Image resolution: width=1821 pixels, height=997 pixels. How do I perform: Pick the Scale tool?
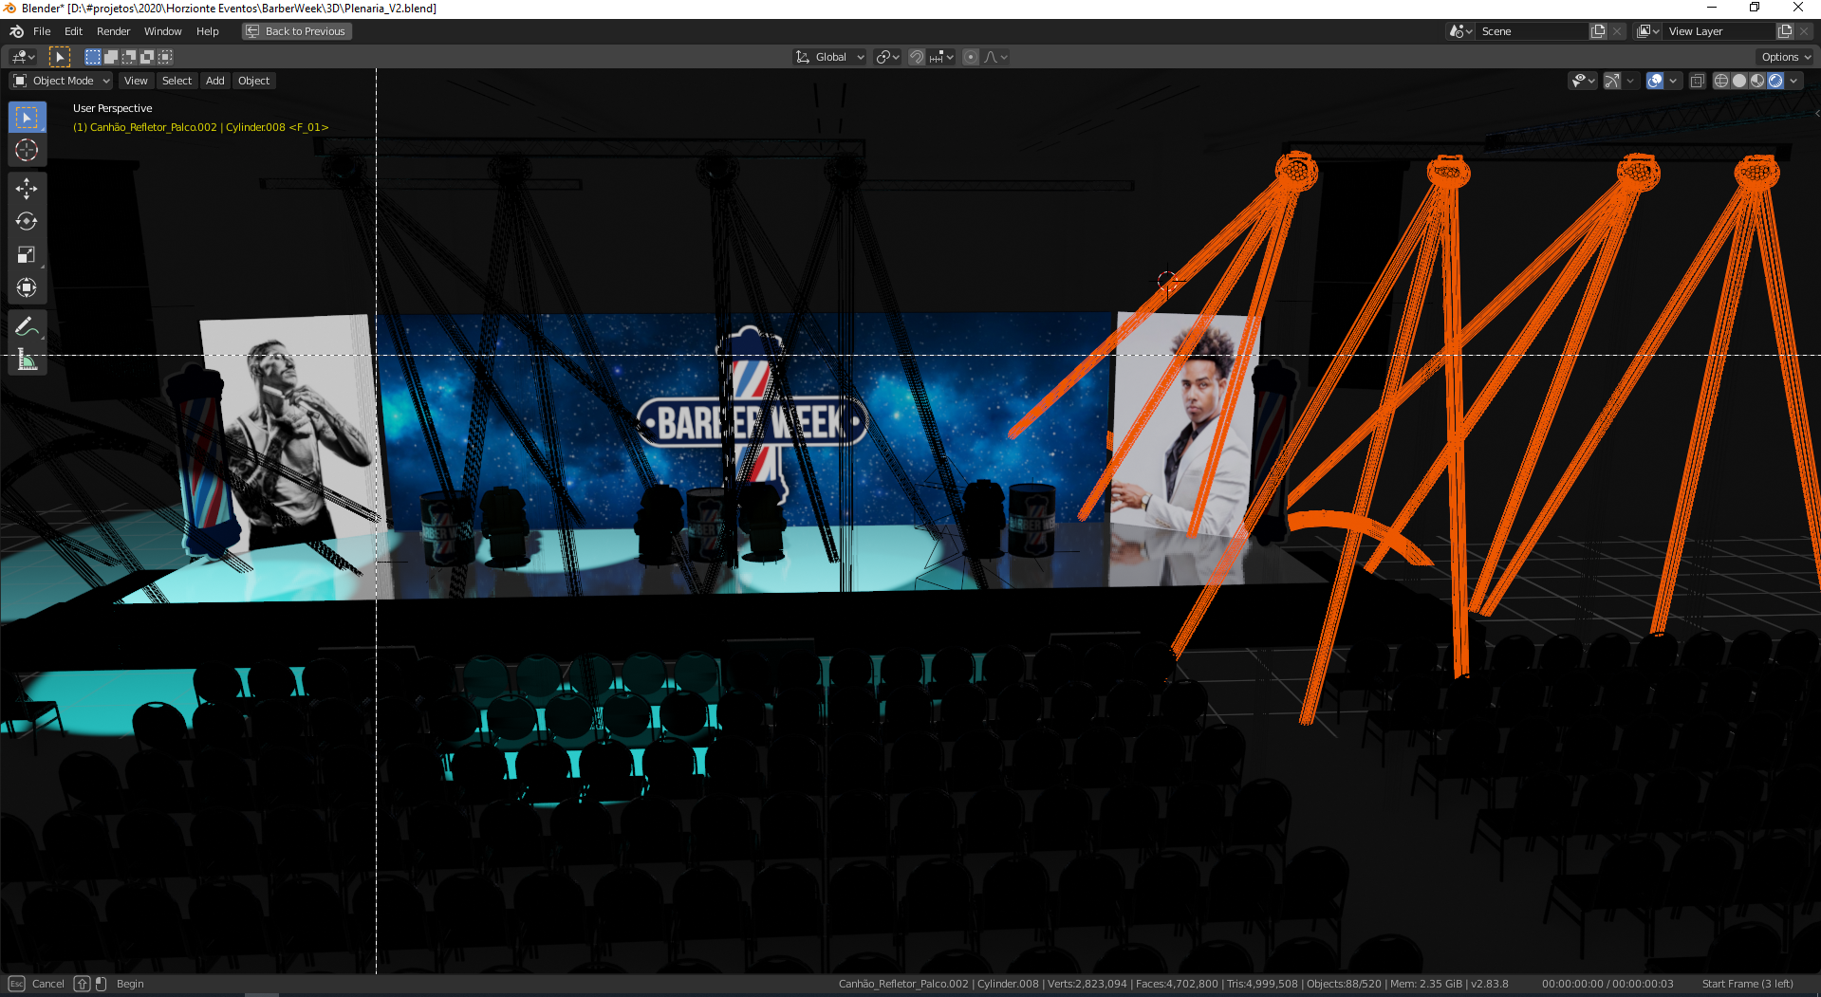27,254
